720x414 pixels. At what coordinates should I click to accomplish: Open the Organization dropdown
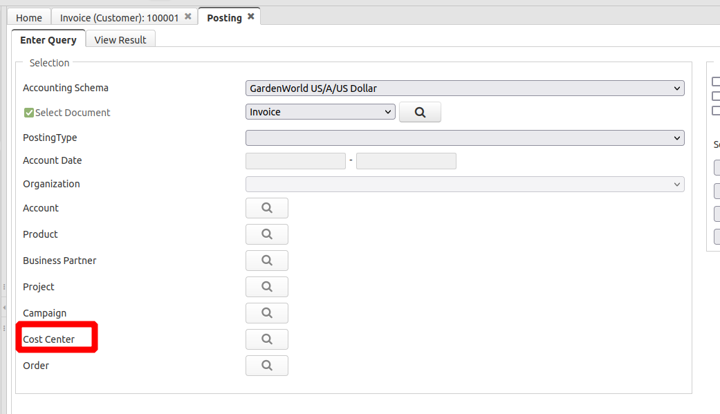(x=464, y=184)
